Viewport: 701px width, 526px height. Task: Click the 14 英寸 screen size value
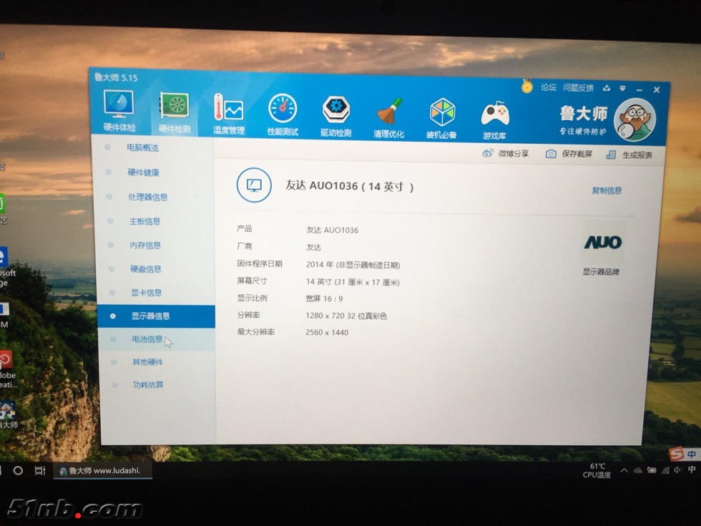click(x=353, y=282)
